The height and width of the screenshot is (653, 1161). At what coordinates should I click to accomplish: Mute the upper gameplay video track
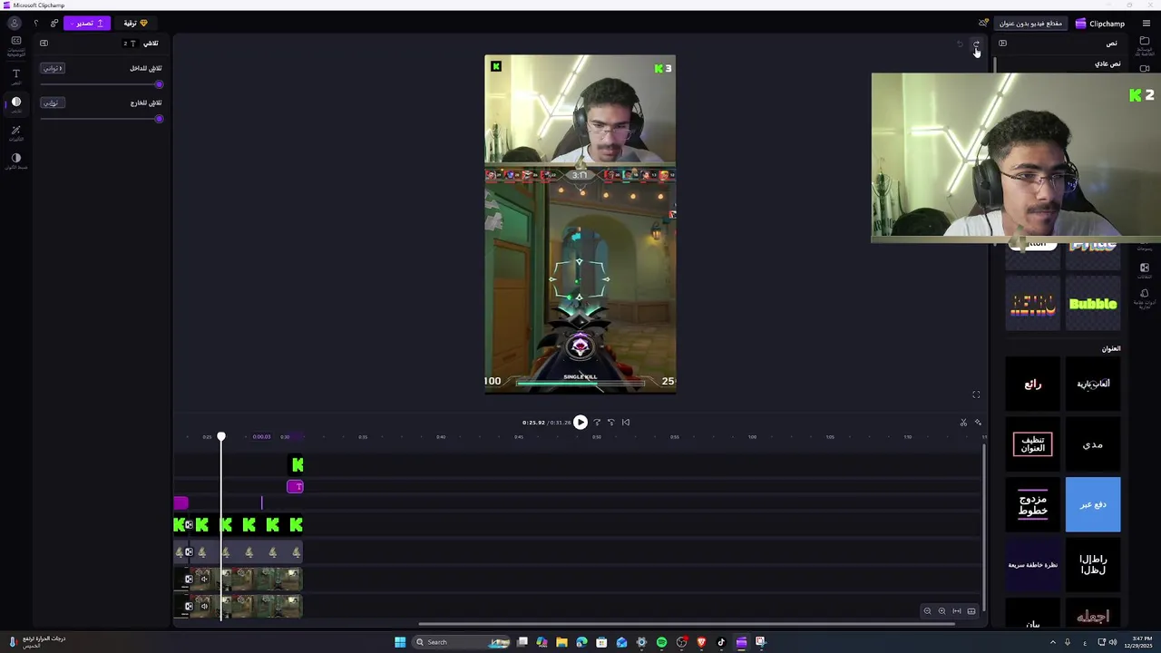click(204, 579)
